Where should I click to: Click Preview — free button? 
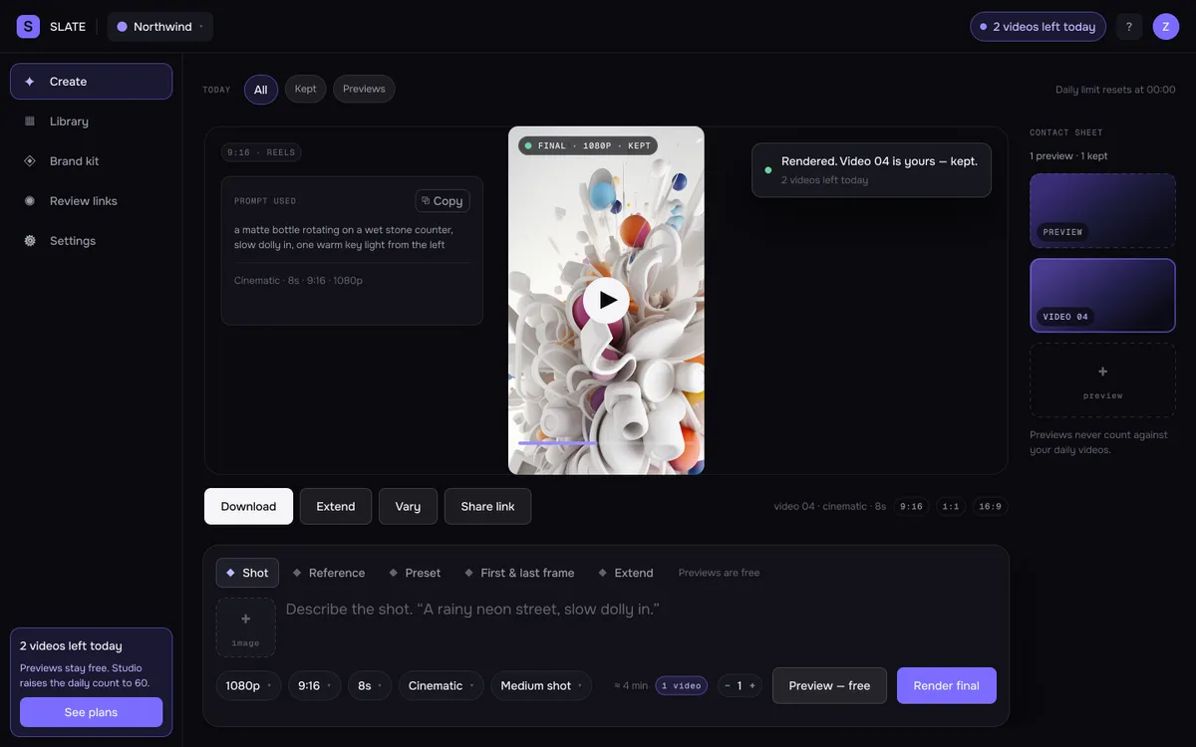(829, 685)
